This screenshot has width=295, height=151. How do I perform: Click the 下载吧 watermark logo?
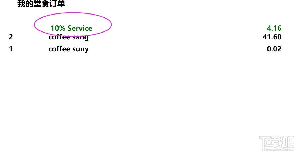[x=276, y=144]
